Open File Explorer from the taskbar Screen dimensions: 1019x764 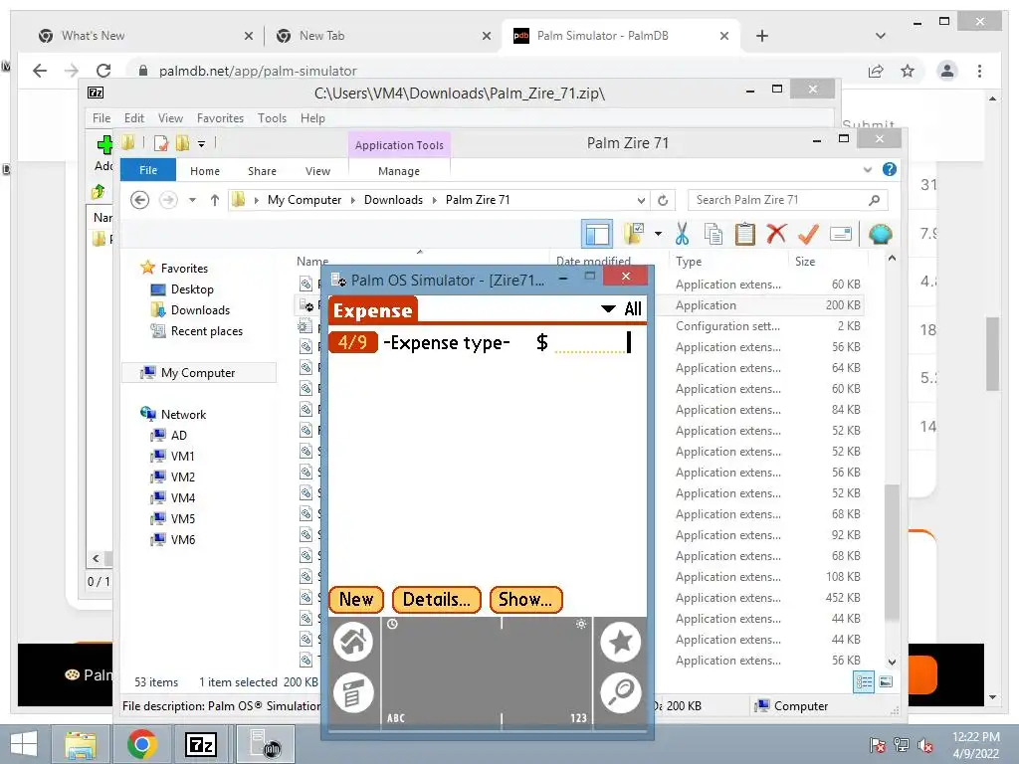[x=81, y=744]
